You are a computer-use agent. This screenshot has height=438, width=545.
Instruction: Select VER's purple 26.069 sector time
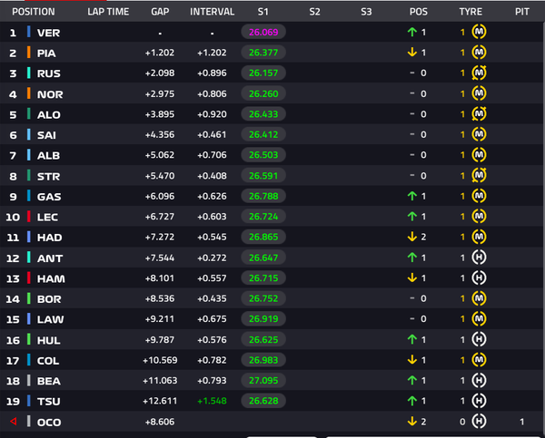click(263, 32)
